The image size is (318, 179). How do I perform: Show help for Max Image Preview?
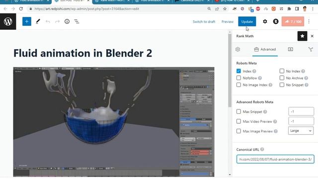click(276, 131)
